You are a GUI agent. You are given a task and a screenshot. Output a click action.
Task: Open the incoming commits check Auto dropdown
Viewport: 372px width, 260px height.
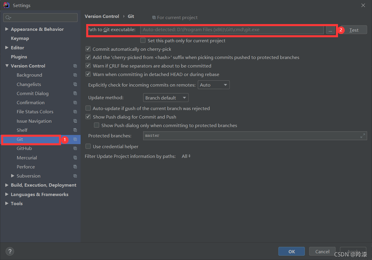(x=214, y=85)
